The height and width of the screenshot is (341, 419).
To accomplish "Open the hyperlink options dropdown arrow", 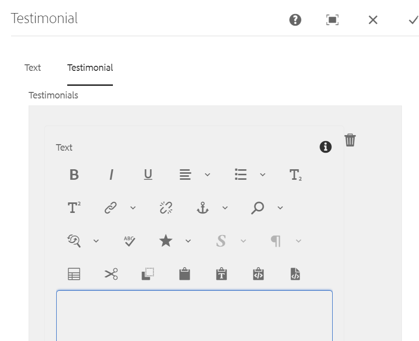I will coord(133,207).
